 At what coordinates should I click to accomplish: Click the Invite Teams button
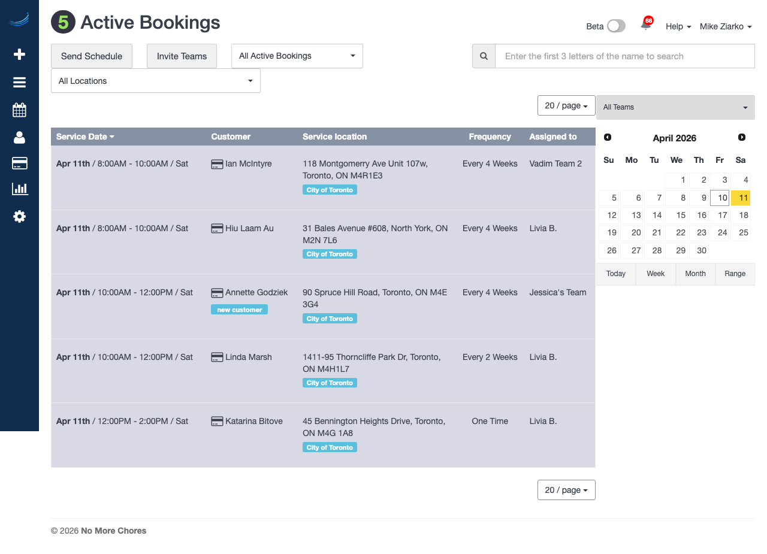(182, 56)
